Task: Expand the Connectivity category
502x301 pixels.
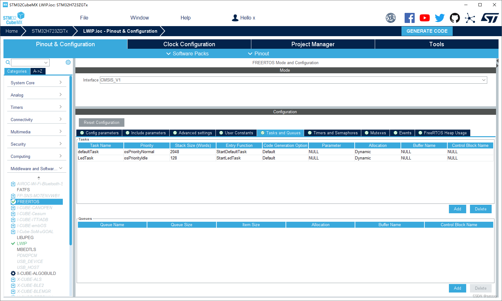Action: (x=36, y=120)
